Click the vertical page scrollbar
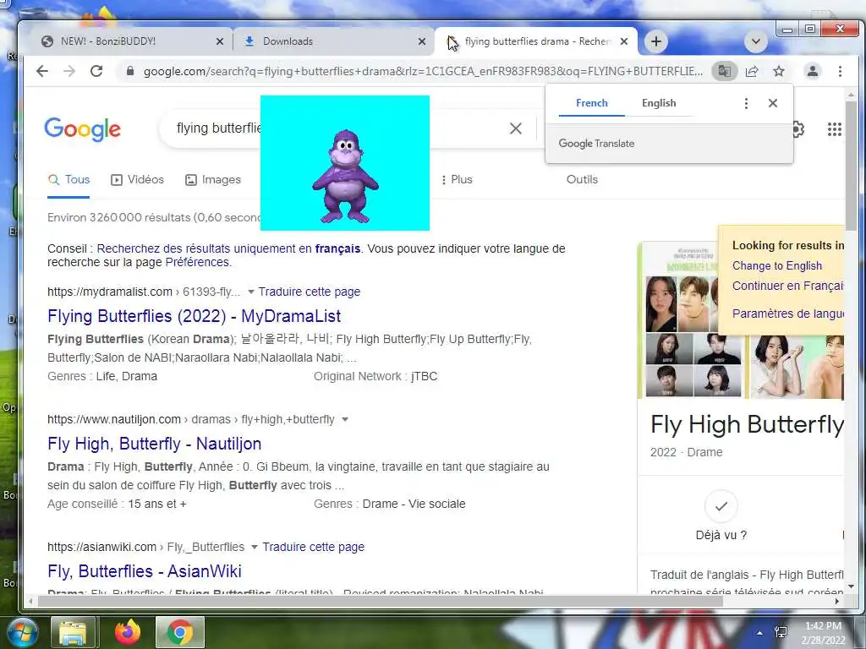Image resolution: width=866 pixels, height=649 pixels. tap(851, 166)
